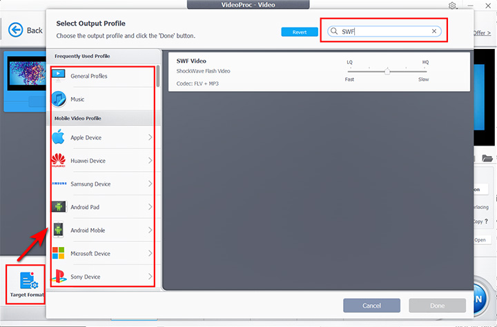This screenshot has height=327, width=497.
Task: Click the search magnifier icon
Action: click(334, 31)
